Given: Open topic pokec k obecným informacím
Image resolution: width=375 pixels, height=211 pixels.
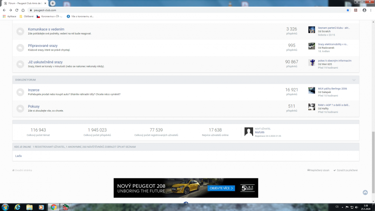Looking at the screenshot, I should pyautogui.click(x=334, y=61).
